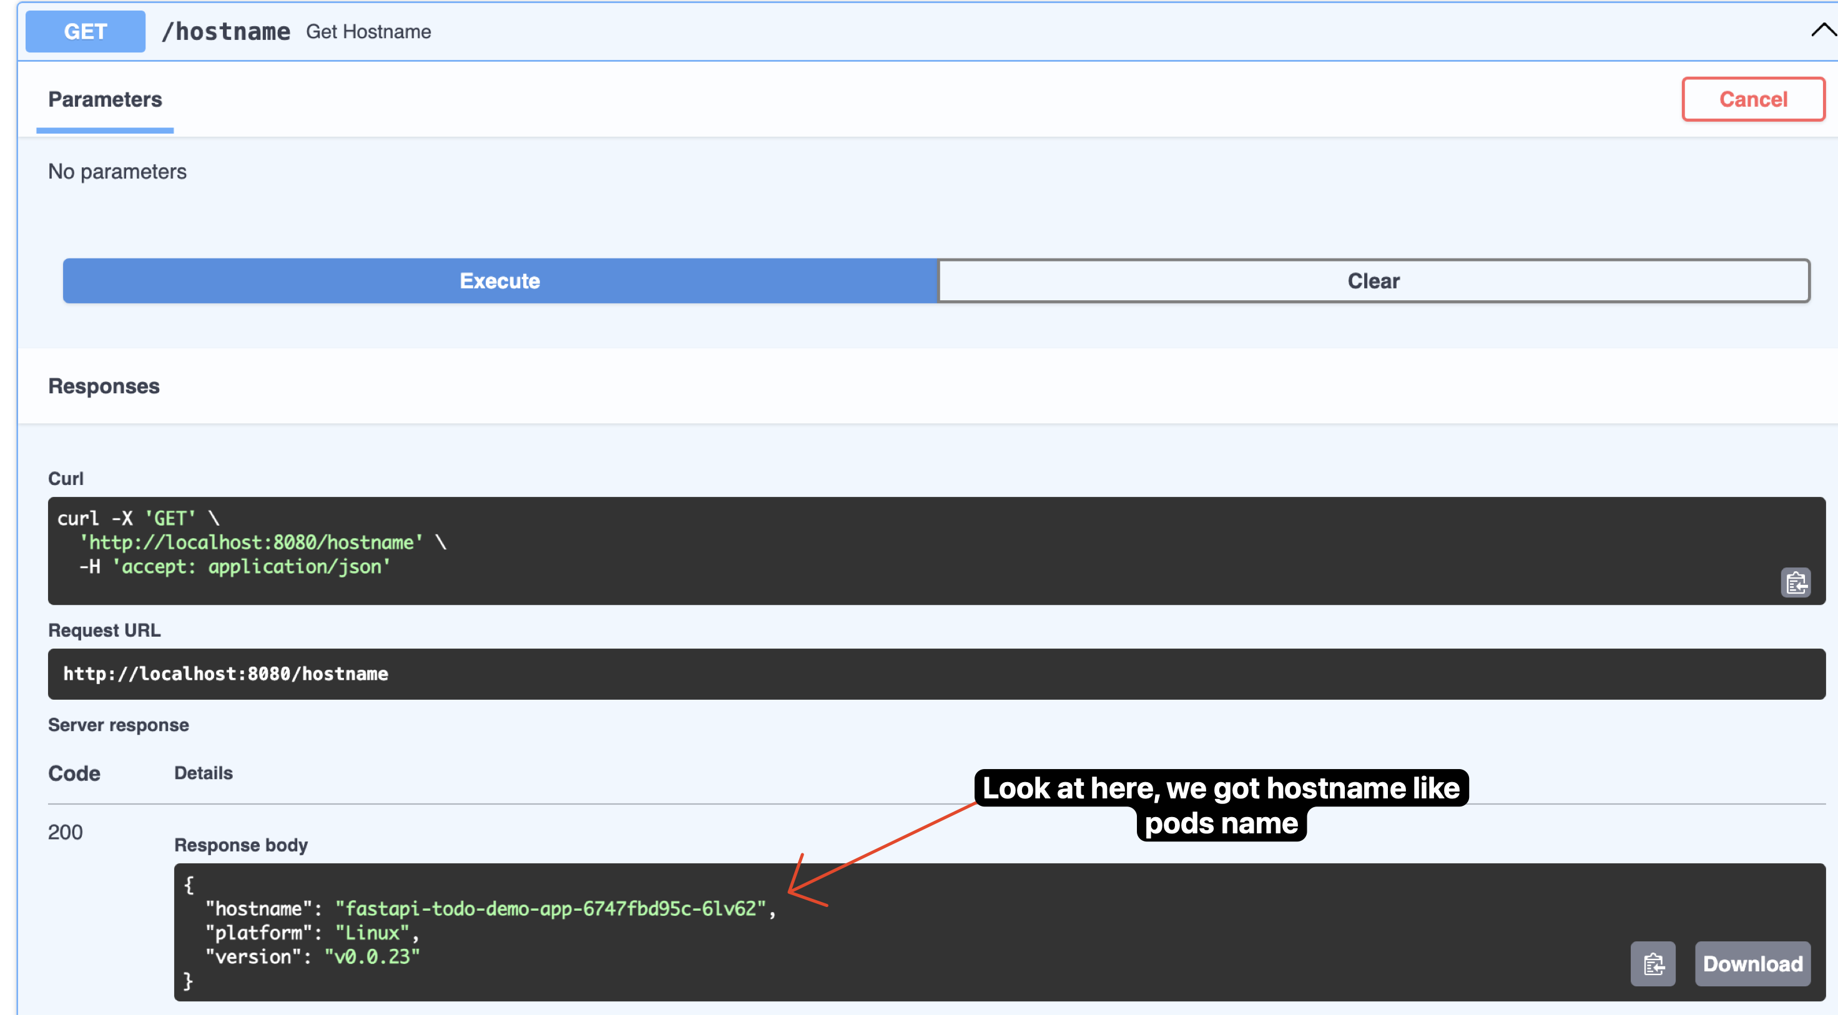This screenshot has height=1015, width=1838.
Task: Collapse the /hostname endpoint with the chevron
Action: click(1823, 31)
